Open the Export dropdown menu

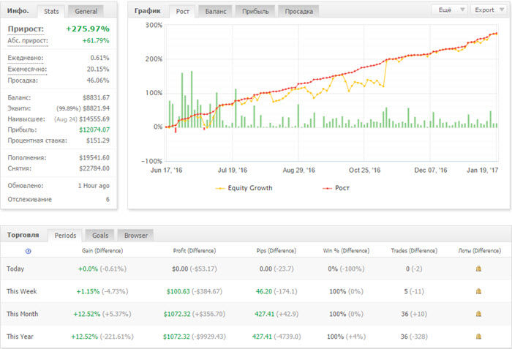pos(489,10)
